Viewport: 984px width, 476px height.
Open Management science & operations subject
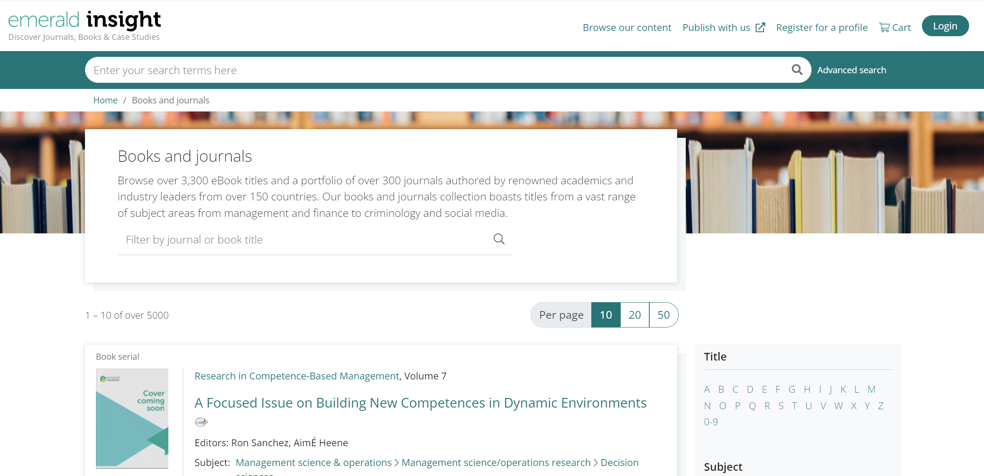point(313,463)
